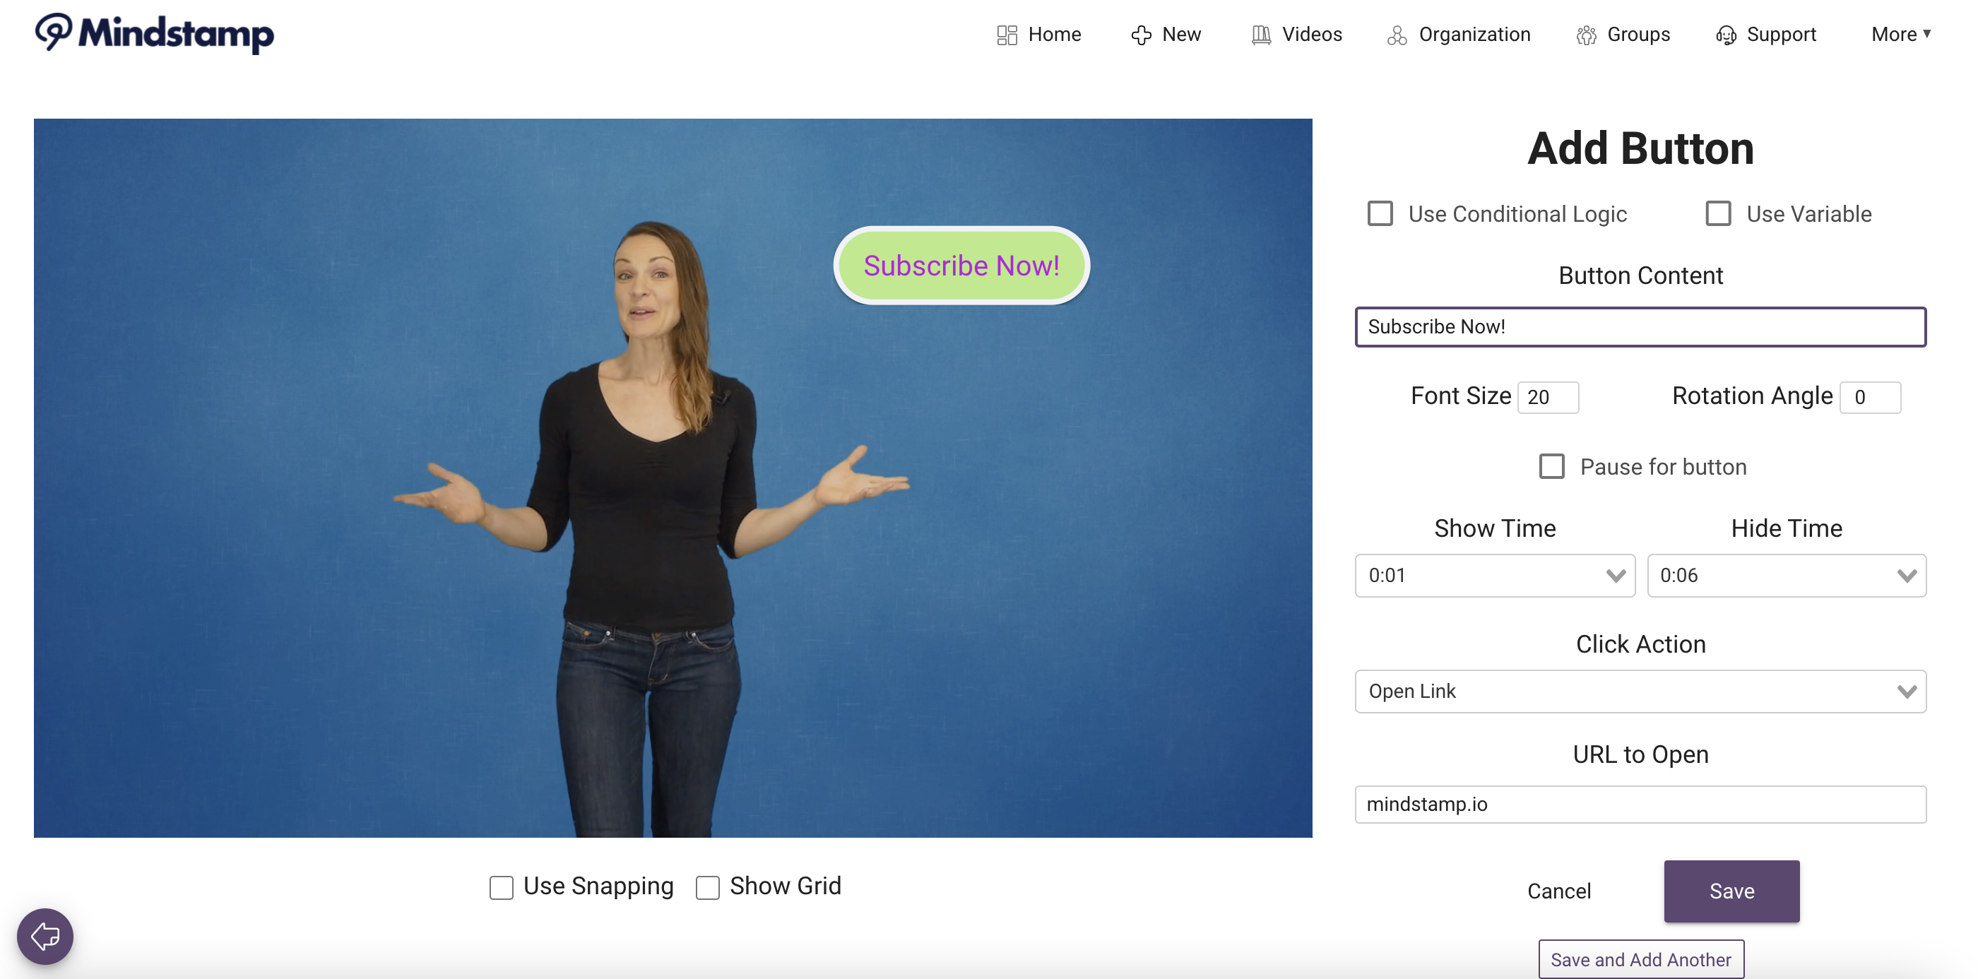Click Save and Add Another
The height and width of the screenshot is (979, 1978).
coord(1640,959)
